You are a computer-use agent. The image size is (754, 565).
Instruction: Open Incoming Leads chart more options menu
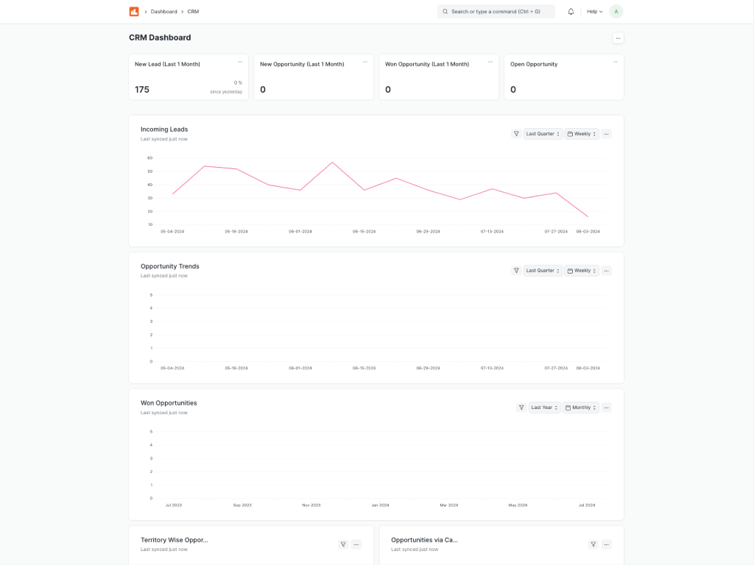[x=606, y=134]
